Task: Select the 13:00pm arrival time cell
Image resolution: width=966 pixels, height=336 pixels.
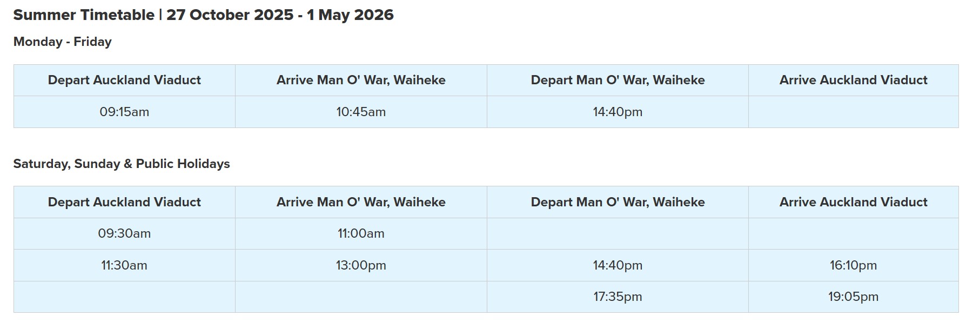Action: tap(361, 265)
